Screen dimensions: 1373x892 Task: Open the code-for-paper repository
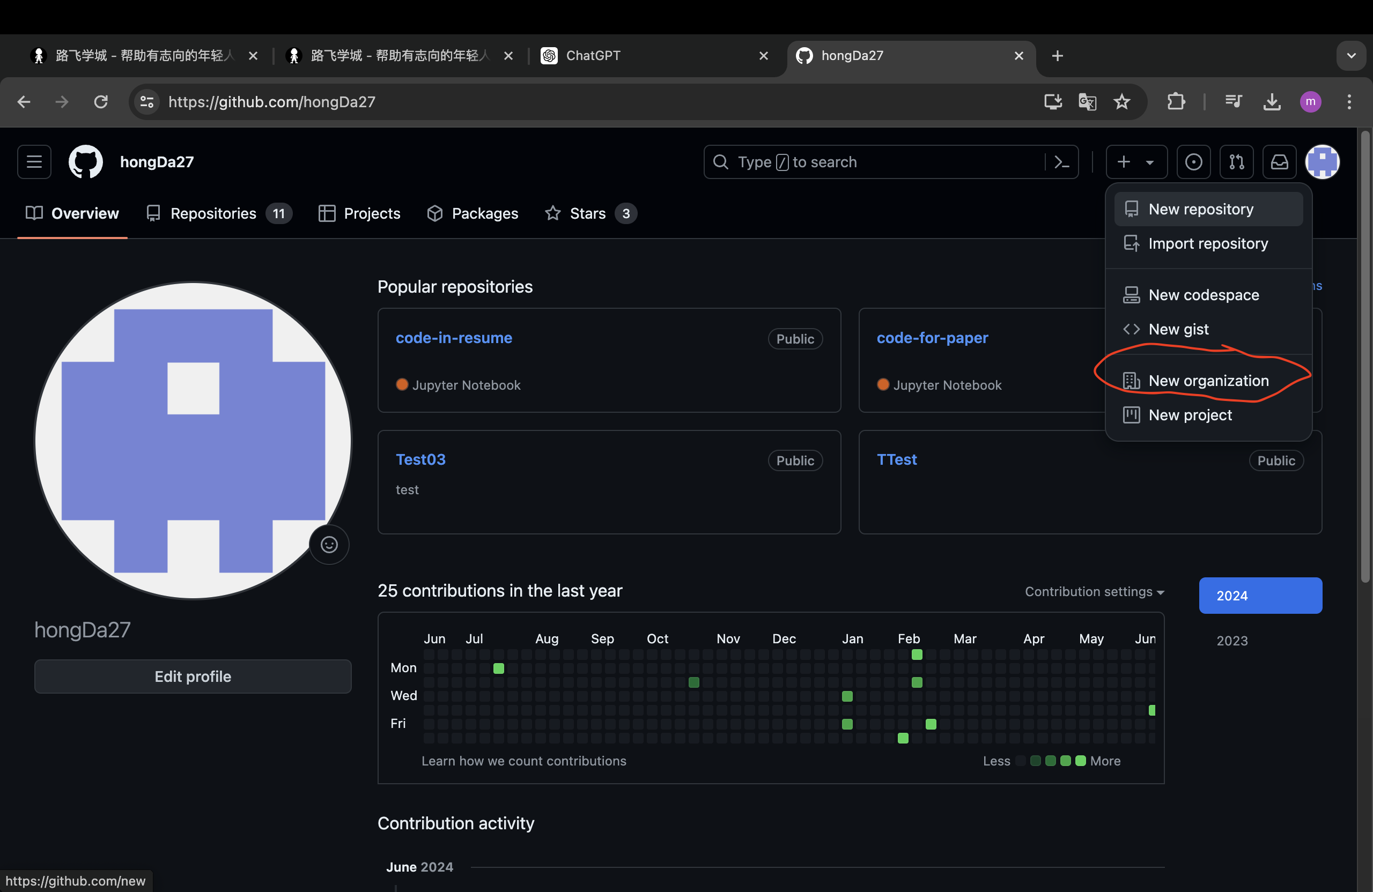932,338
